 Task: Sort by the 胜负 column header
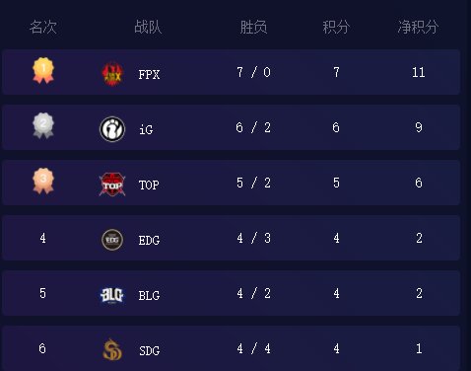click(253, 27)
